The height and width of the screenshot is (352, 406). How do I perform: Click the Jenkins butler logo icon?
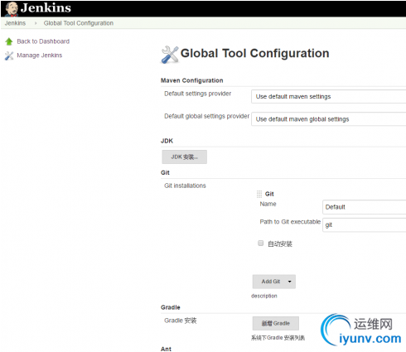pyautogui.click(x=12, y=9)
